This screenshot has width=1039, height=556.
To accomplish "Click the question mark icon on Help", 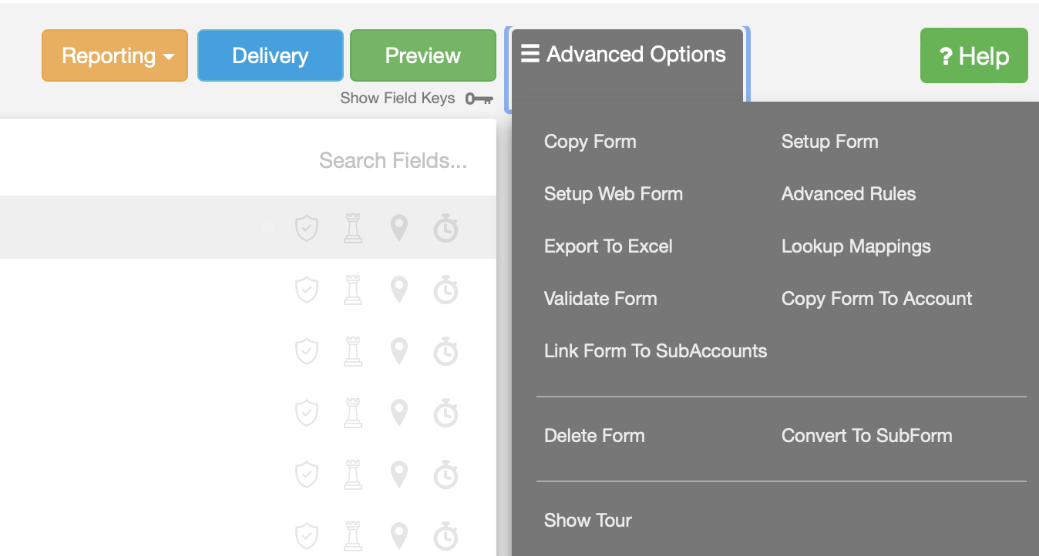I will click(x=946, y=56).
